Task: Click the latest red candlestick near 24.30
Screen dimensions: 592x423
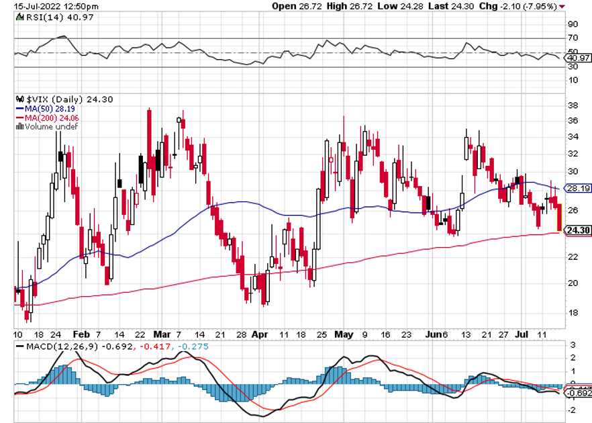Action: click(559, 219)
